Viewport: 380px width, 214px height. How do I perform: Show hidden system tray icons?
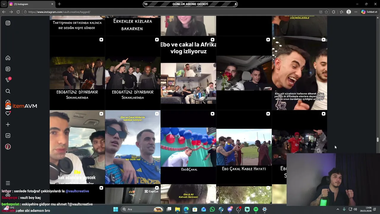click(x=338, y=209)
